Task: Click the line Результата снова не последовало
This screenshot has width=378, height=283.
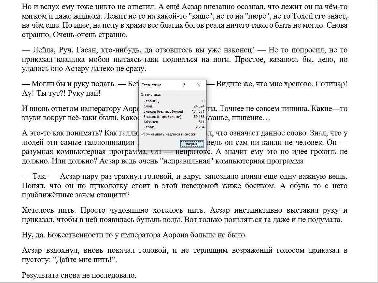Action: (79, 275)
